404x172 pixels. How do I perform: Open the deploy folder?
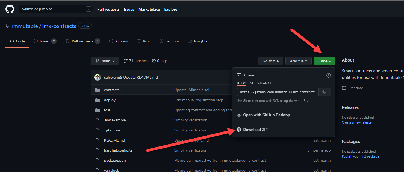pyautogui.click(x=110, y=100)
